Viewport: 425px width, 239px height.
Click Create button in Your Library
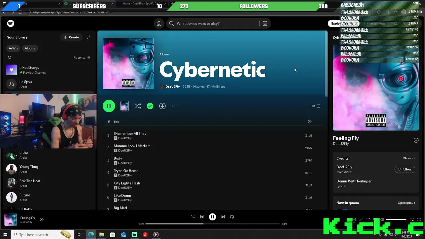click(x=71, y=37)
